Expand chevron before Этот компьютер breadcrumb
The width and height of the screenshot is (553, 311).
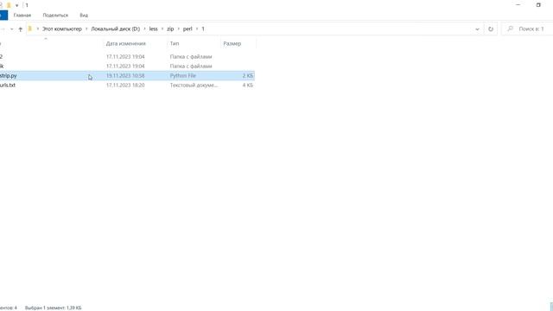[38, 29]
